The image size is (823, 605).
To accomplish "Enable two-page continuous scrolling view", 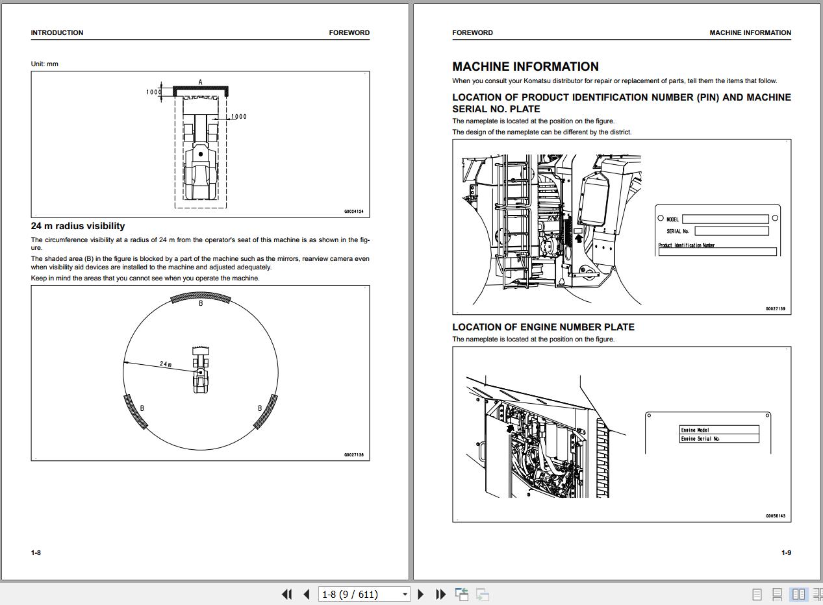I will (817, 594).
